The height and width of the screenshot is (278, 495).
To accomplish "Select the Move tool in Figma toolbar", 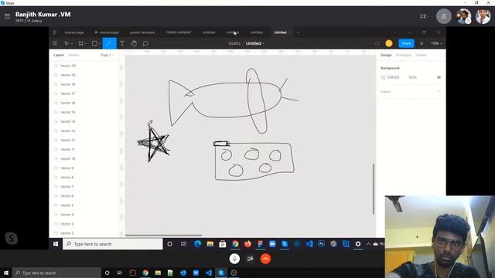I will coord(67,43).
